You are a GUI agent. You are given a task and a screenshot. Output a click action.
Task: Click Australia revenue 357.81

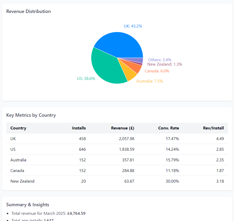click(128, 160)
